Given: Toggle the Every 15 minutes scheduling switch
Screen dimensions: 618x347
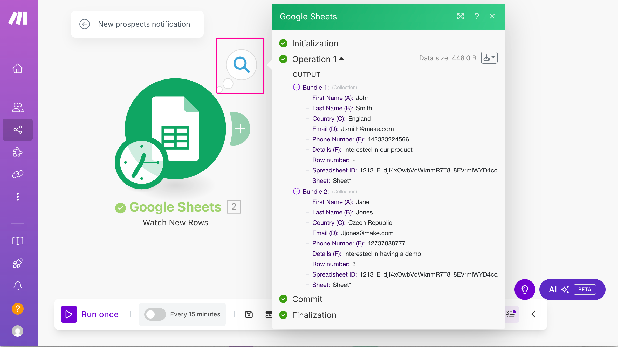Looking at the screenshot, I should tap(155, 314).
